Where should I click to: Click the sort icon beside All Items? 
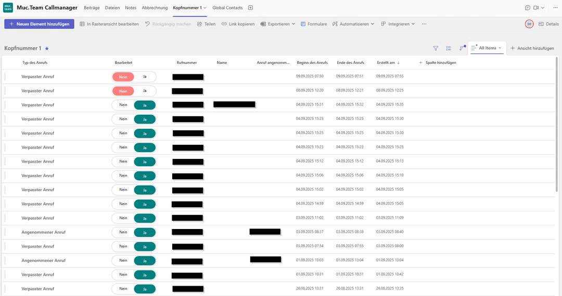pos(462,48)
